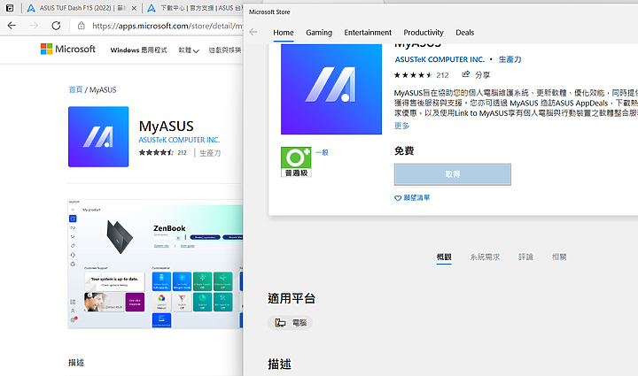Click the large MyASUS icon in the Store

(x=331, y=89)
